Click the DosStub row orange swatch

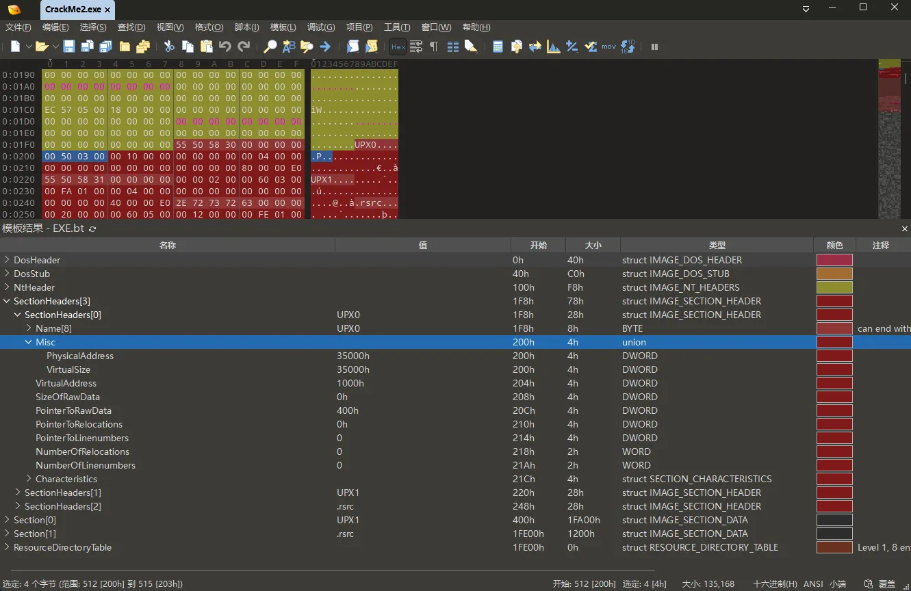click(834, 274)
